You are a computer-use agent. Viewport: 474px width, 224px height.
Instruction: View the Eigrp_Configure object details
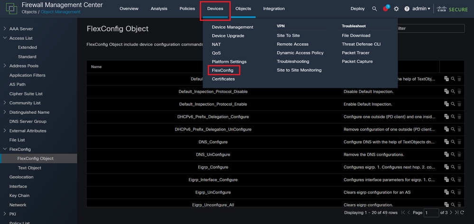tap(453, 167)
